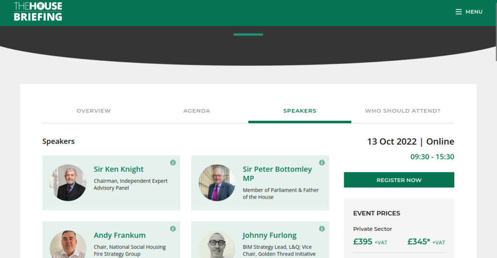The width and height of the screenshot is (497, 258).
Task: Click Sir Ken Knight's portrait photo
Action: point(68,183)
